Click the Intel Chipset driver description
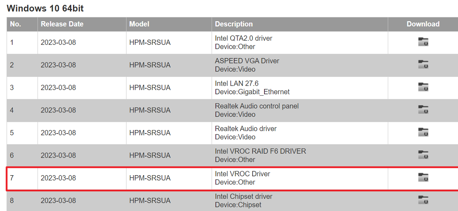This screenshot has height=211, width=458. coord(243,196)
